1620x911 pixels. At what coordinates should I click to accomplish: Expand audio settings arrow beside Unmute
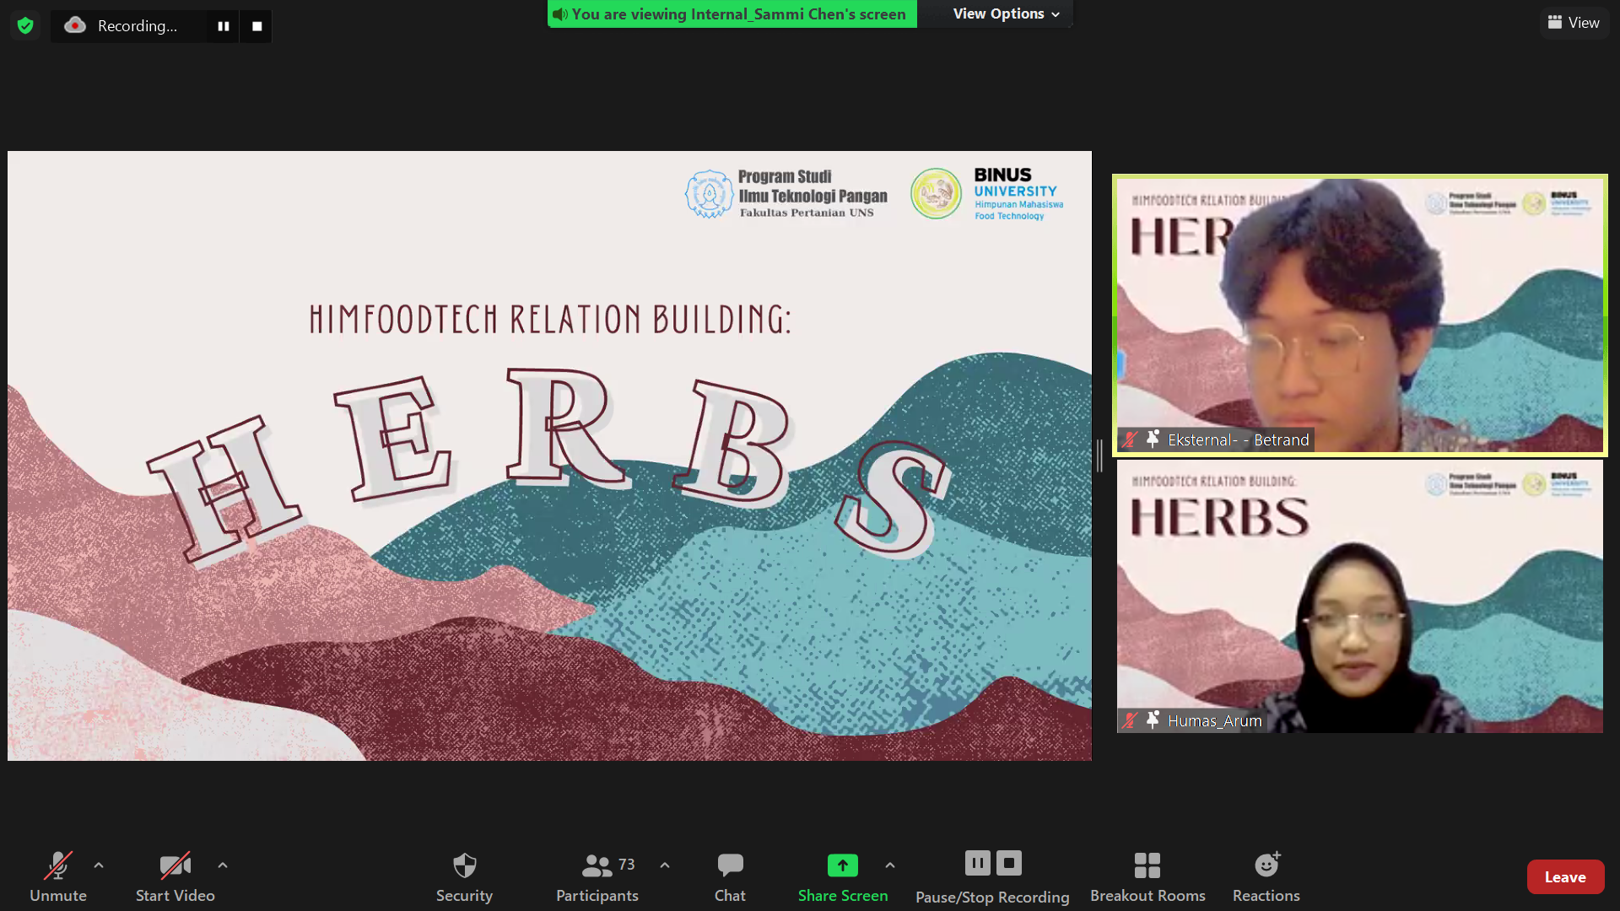pos(99,865)
